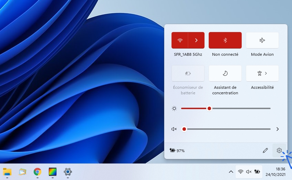Launch Google Chrome from the taskbar

pyautogui.click(x=38, y=171)
